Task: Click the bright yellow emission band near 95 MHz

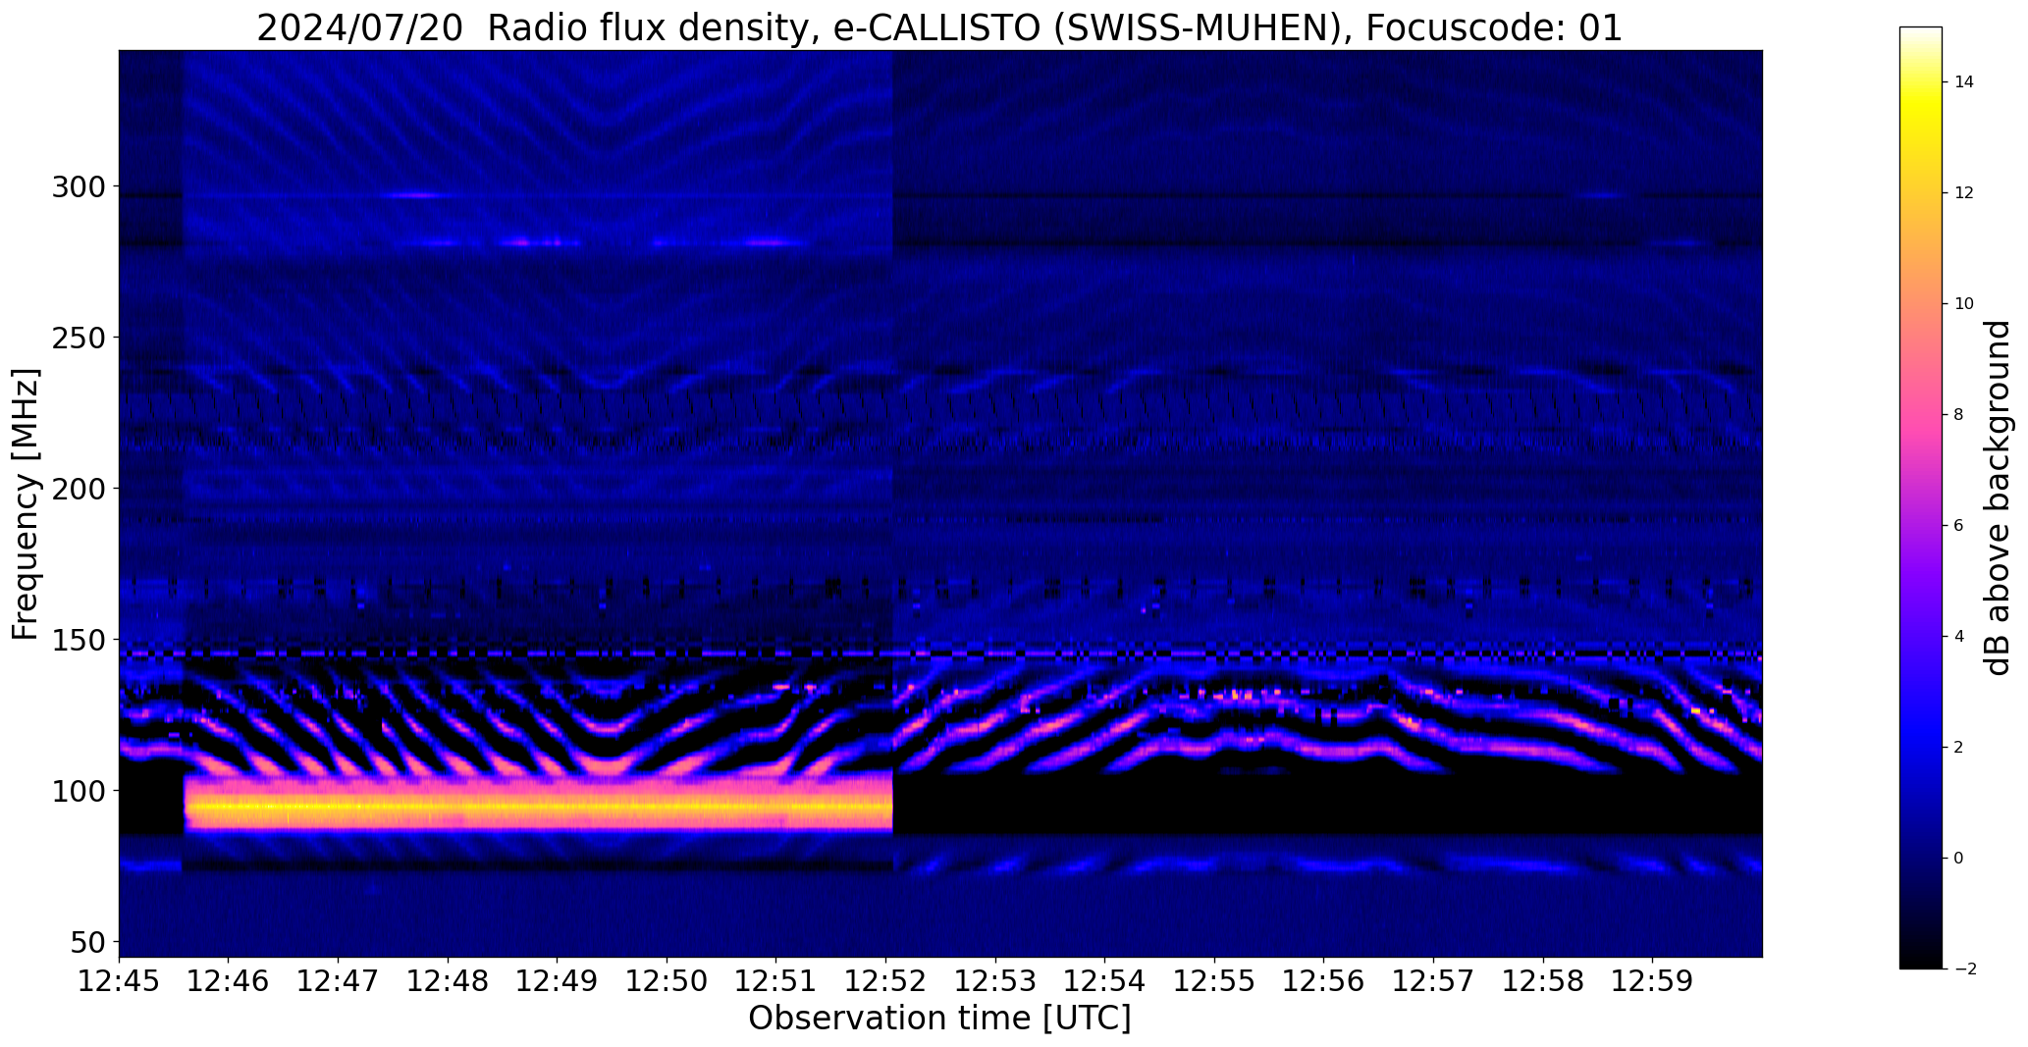Action: pos(538,808)
